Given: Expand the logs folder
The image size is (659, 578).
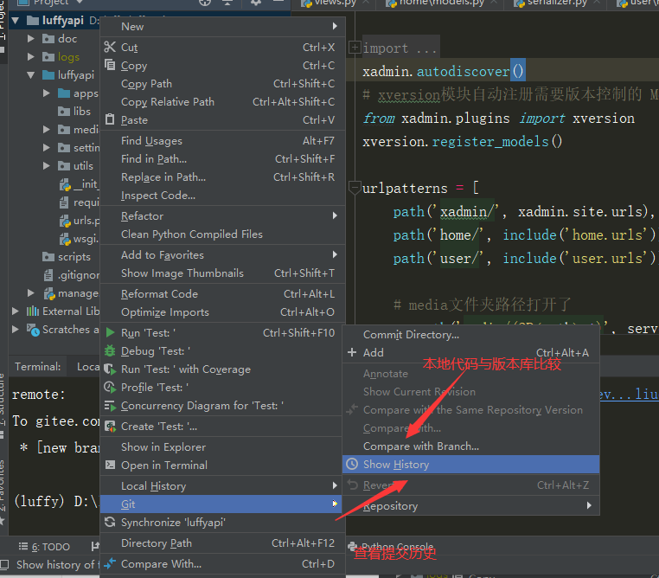Looking at the screenshot, I should click(30, 57).
